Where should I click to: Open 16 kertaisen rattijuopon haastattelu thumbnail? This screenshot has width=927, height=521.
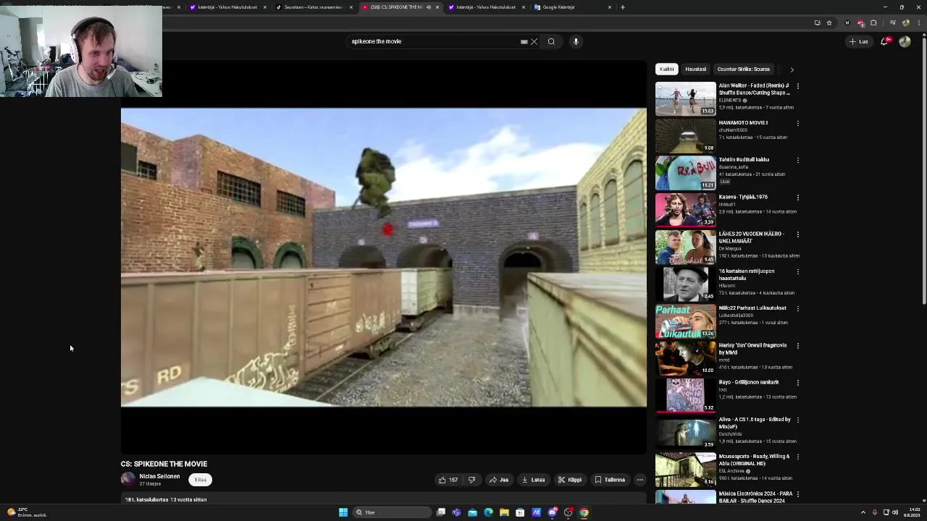click(x=685, y=284)
